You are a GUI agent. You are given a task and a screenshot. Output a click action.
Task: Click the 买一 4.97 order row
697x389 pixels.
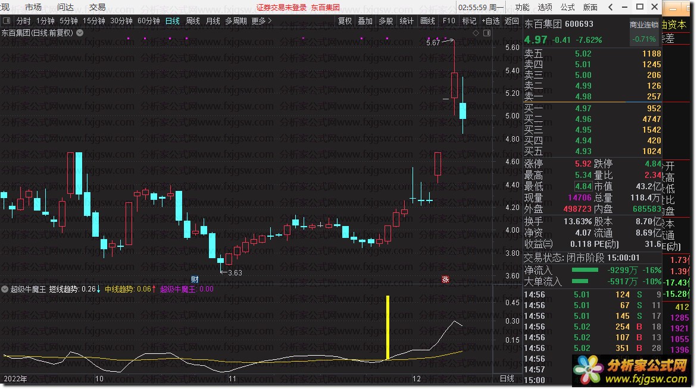[x=592, y=108]
